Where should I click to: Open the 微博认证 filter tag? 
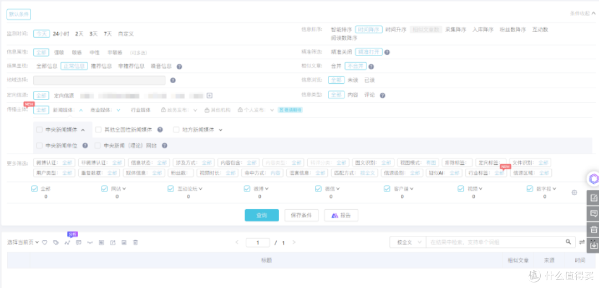(x=54, y=163)
